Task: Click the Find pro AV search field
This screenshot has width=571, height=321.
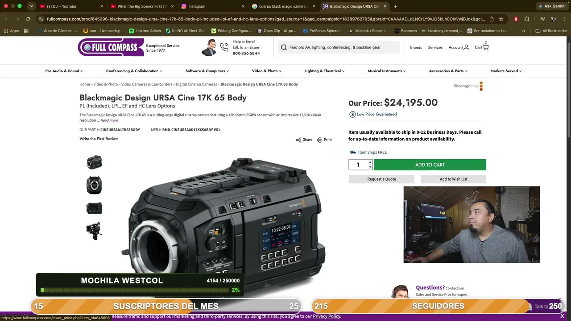Action: pyautogui.click(x=339, y=47)
